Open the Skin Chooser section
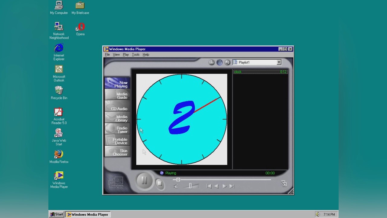The width and height of the screenshot is (387, 218). coord(117,152)
